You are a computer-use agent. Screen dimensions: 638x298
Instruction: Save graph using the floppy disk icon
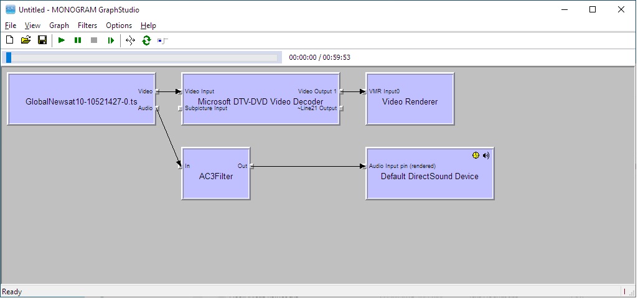coord(42,40)
